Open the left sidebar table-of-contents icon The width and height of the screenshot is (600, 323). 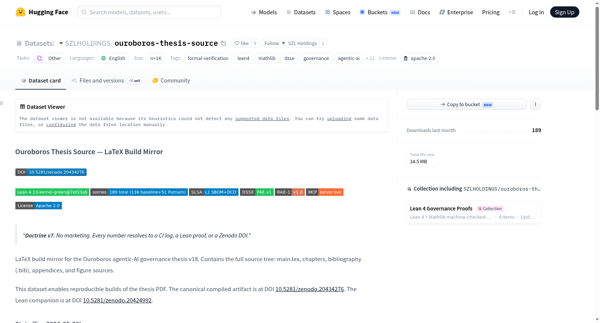pos(1,103)
